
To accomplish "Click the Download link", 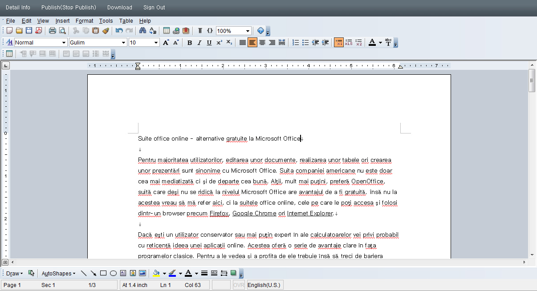I will (120, 7).
